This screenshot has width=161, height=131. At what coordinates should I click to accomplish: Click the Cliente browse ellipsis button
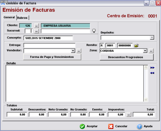(x=36, y=26)
